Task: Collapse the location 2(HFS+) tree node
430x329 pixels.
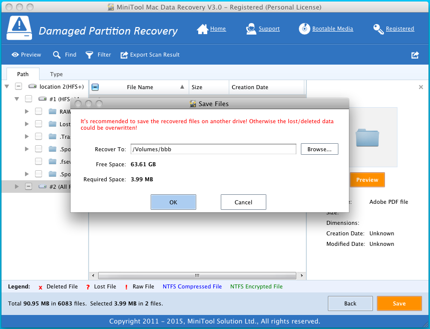Action: coord(7,87)
